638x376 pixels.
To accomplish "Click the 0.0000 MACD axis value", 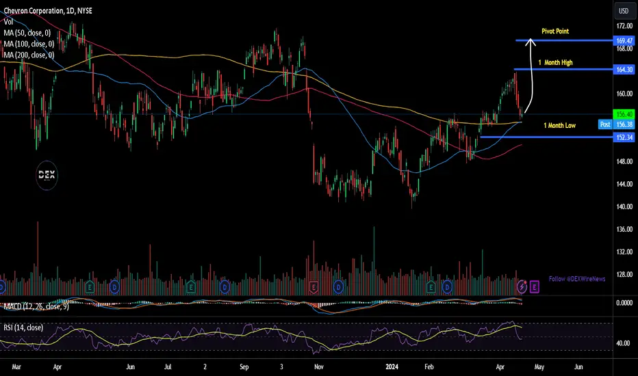I will point(624,302).
